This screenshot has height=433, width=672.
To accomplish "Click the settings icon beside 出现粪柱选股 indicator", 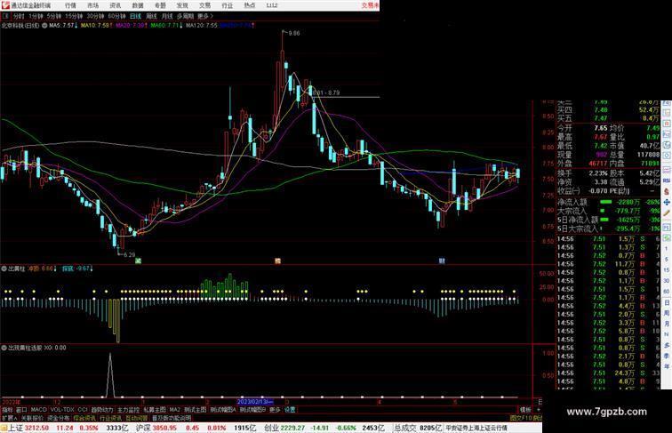I will (x=4, y=348).
